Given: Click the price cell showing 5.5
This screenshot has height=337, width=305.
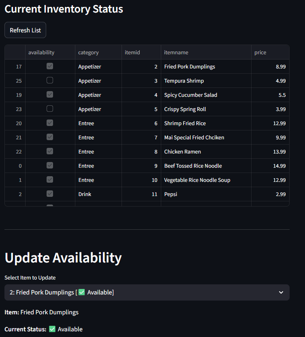Looking at the screenshot, I should [x=270, y=95].
